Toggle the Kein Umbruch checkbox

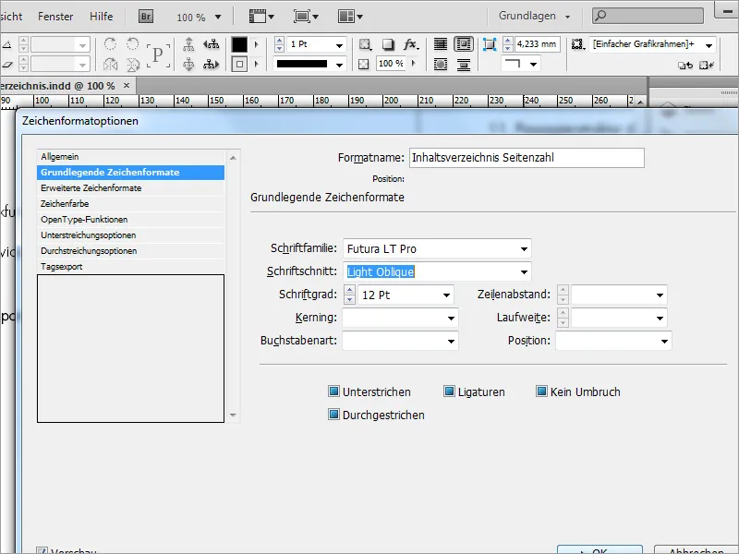click(541, 391)
